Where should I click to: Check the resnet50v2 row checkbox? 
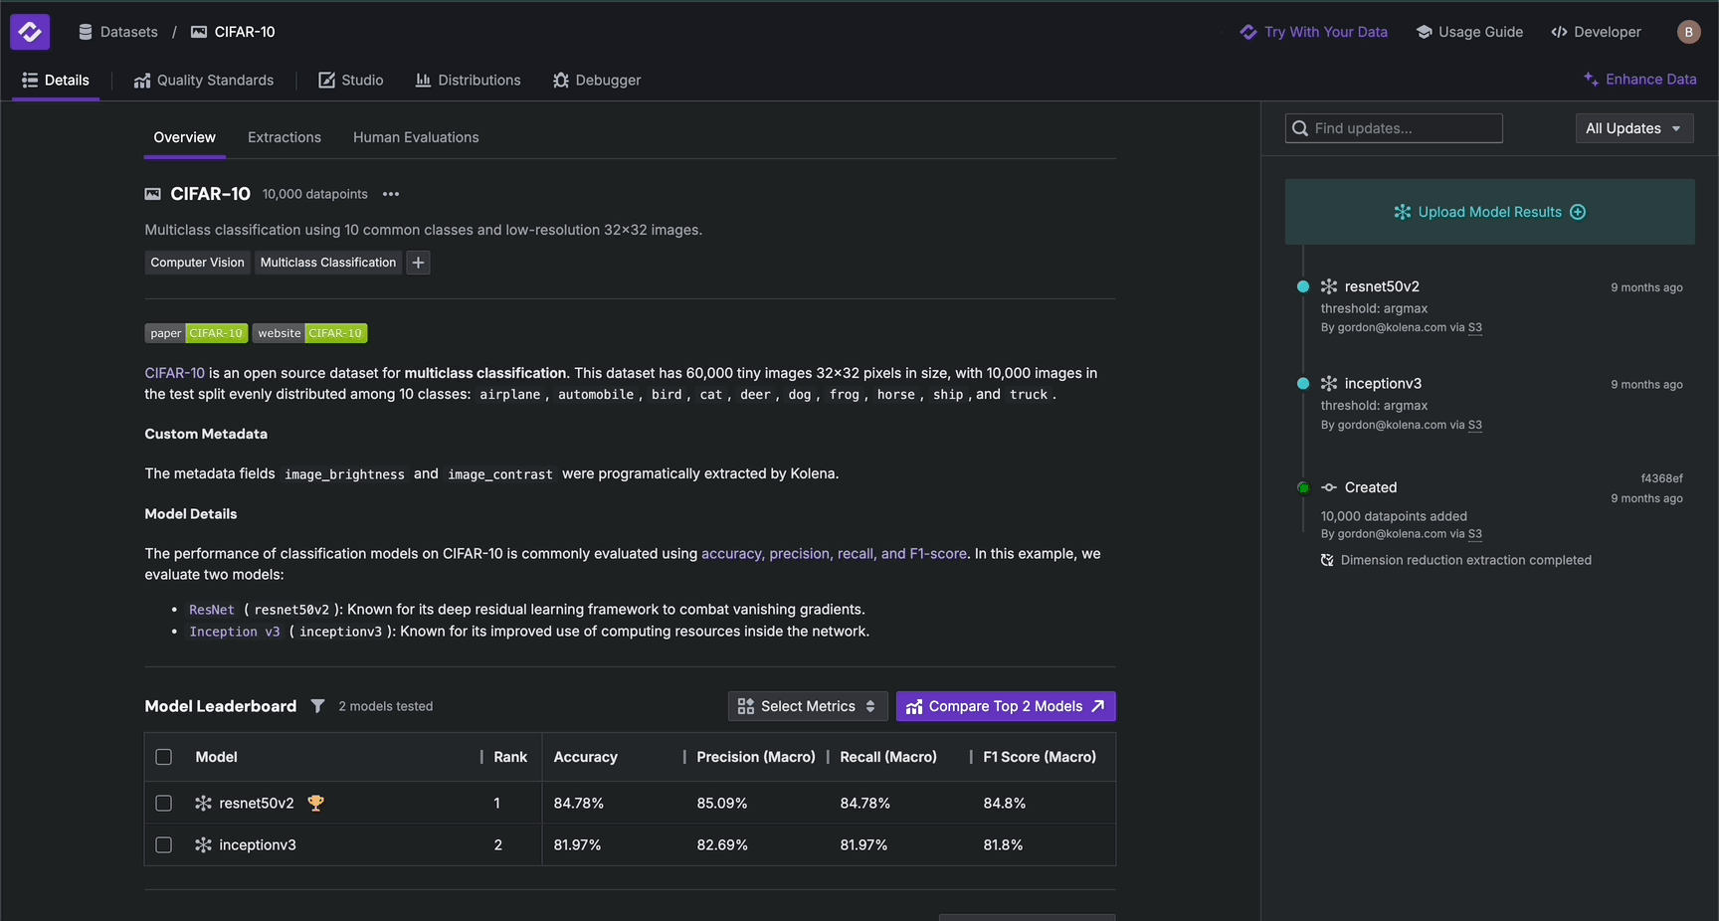(x=164, y=803)
